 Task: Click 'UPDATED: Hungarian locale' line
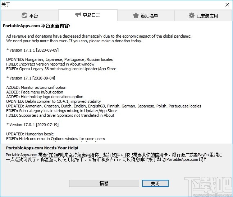(x=30, y=134)
